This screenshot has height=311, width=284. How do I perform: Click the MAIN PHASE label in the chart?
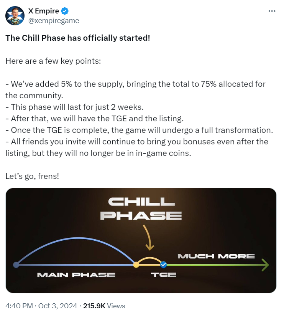[x=76, y=275]
